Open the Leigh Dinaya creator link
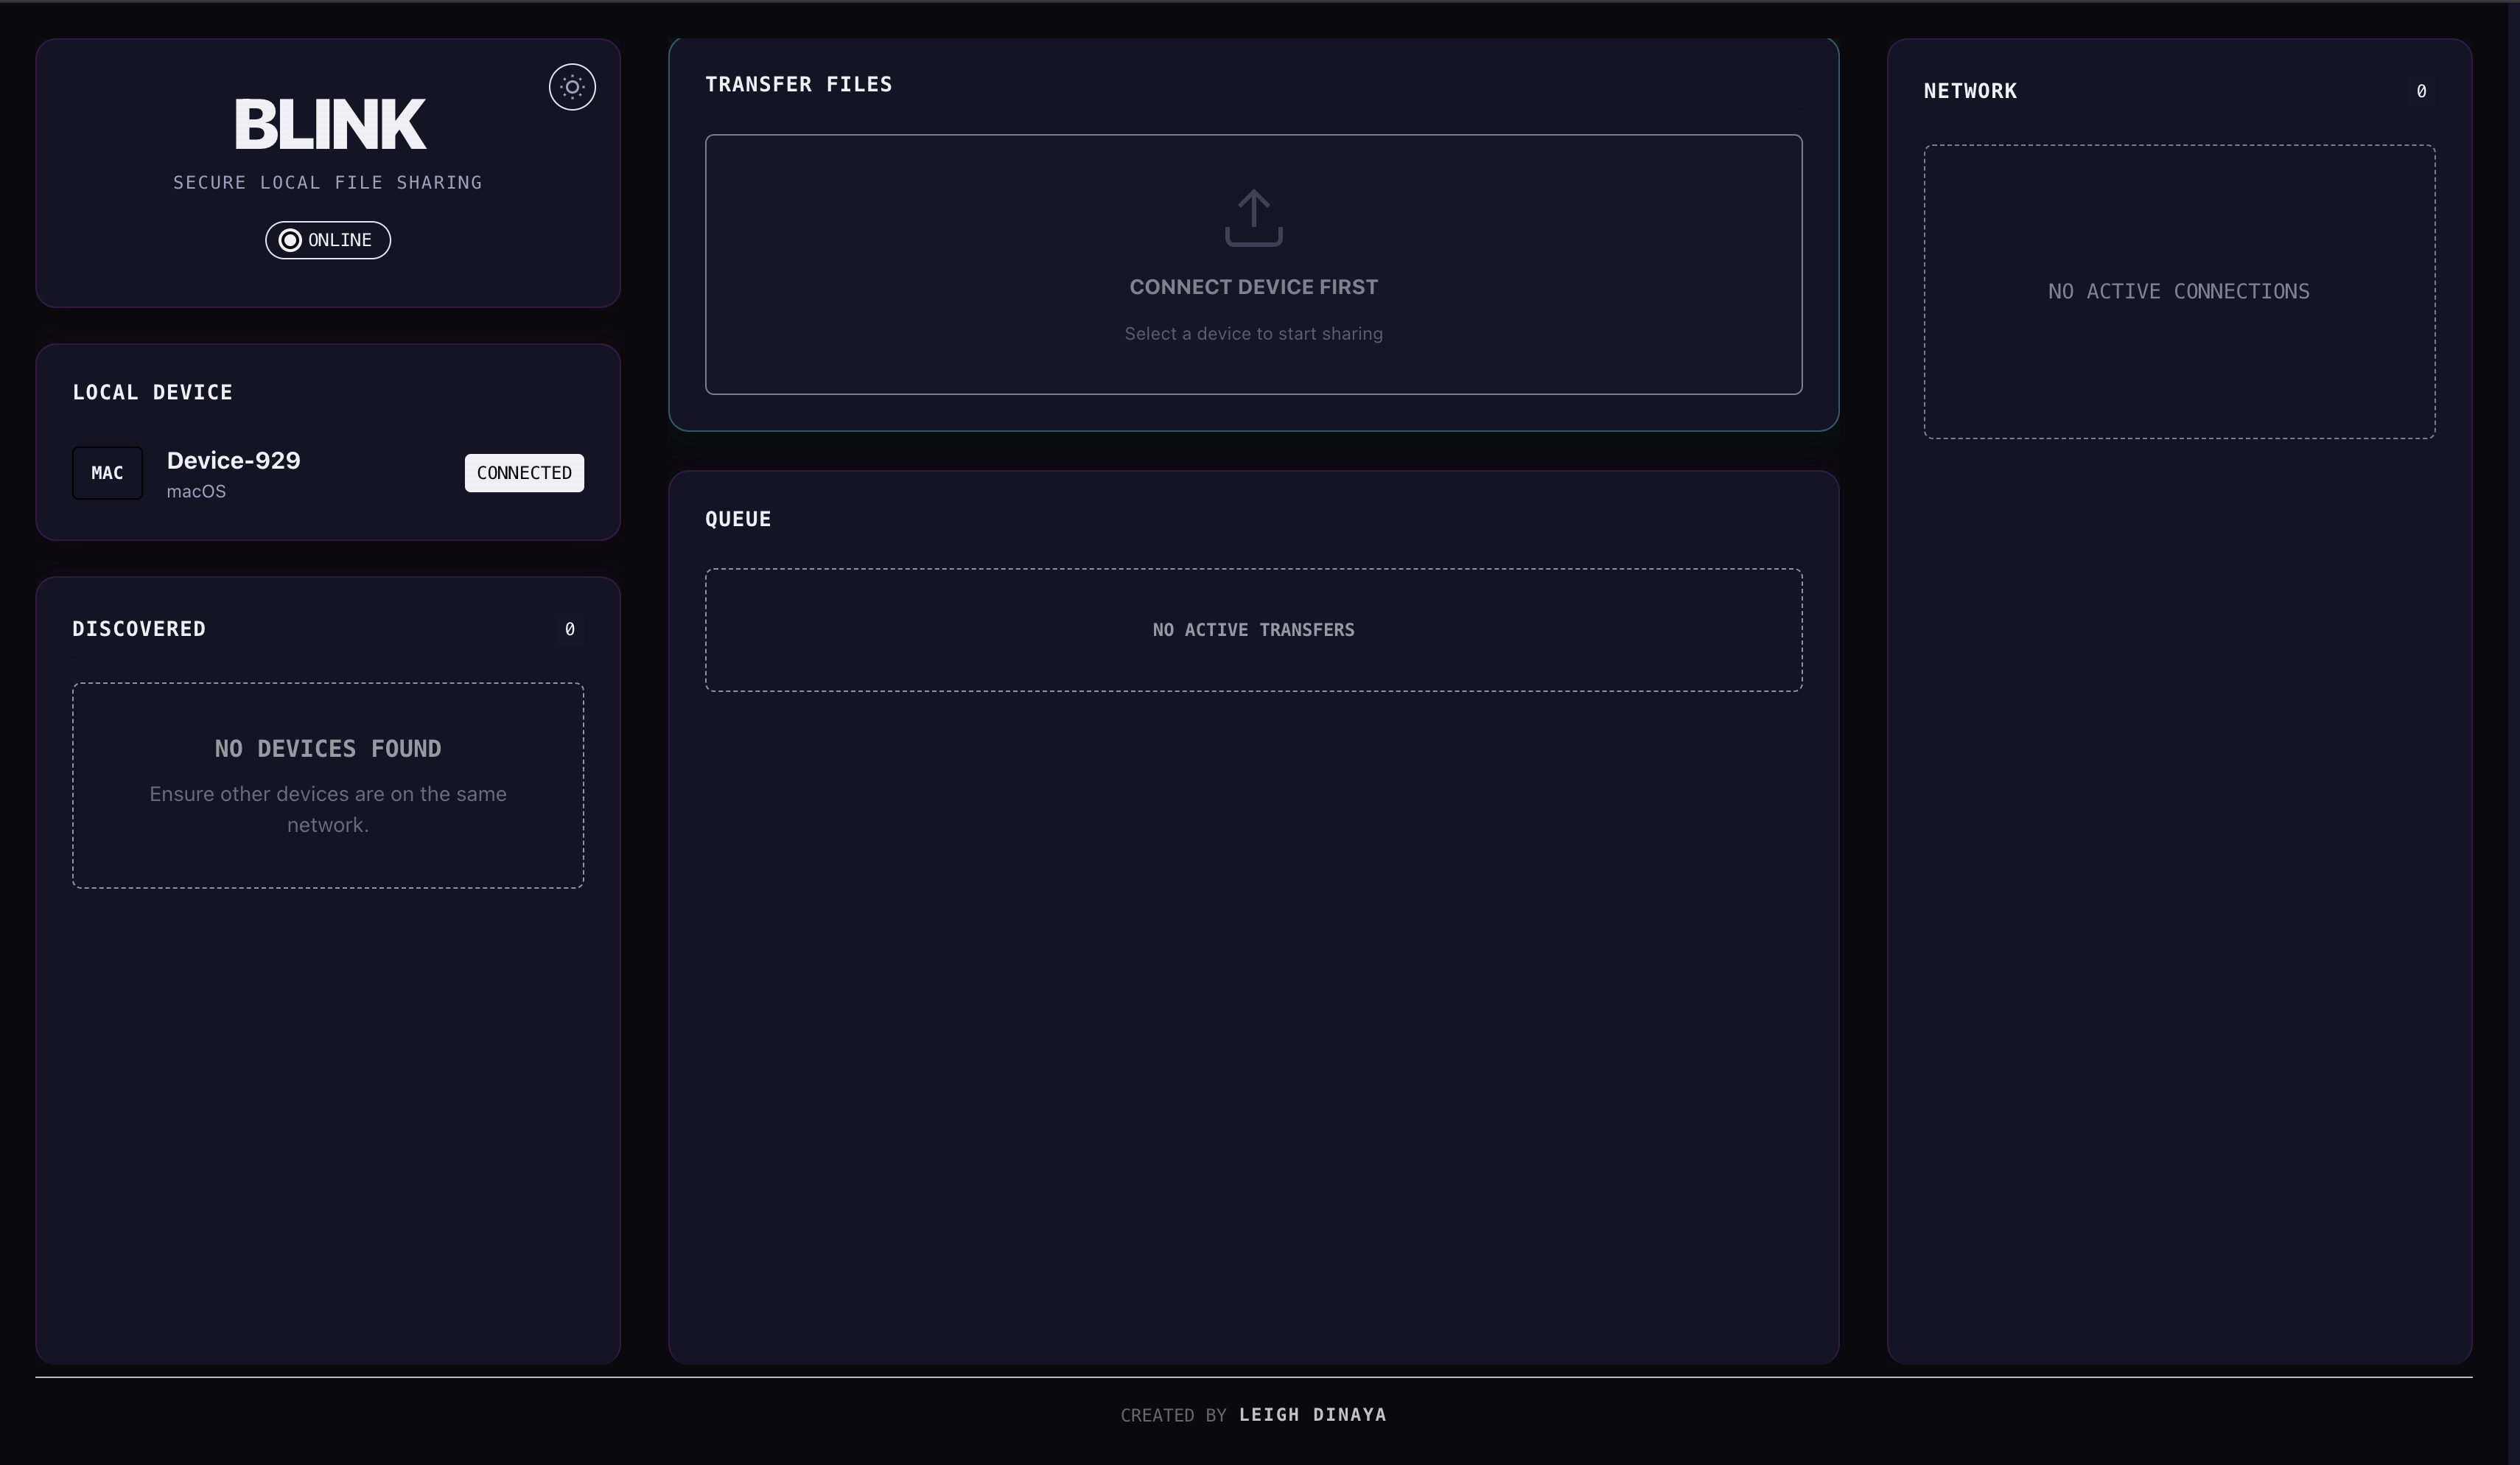This screenshot has height=1465, width=2520. pyautogui.click(x=1312, y=1414)
